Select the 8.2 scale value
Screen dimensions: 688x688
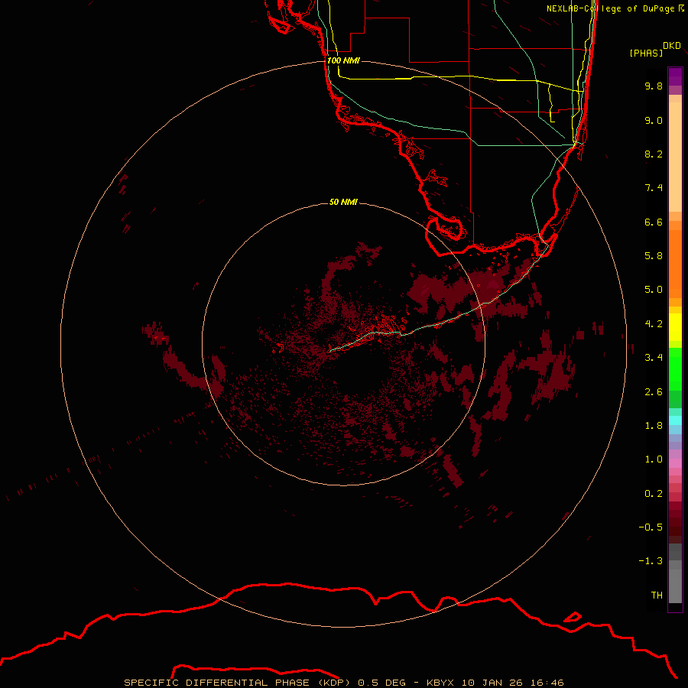(x=654, y=154)
